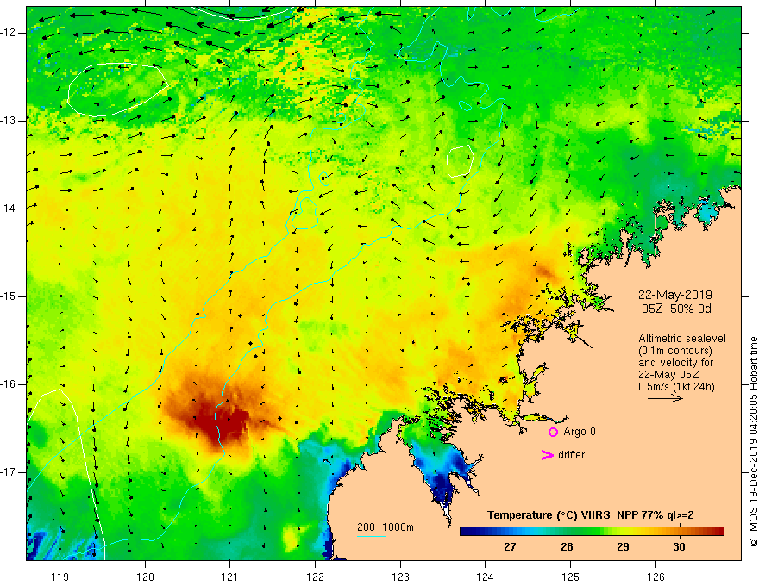Click latitude axis label '-14'
Image resolution: width=759 pixels, height=586 pixels.
tap(9, 209)
